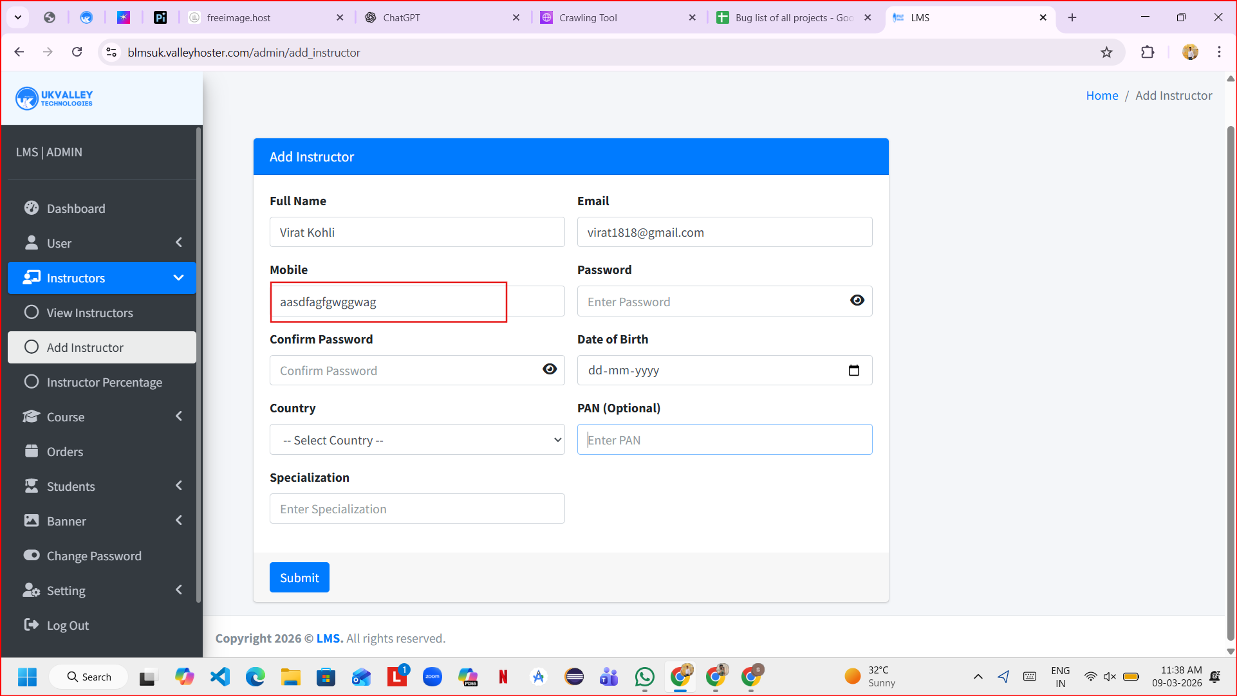Click the Home breadcrumb link
The height and width of the screenshot is (696, 1237).
[x=1102, y=96]
